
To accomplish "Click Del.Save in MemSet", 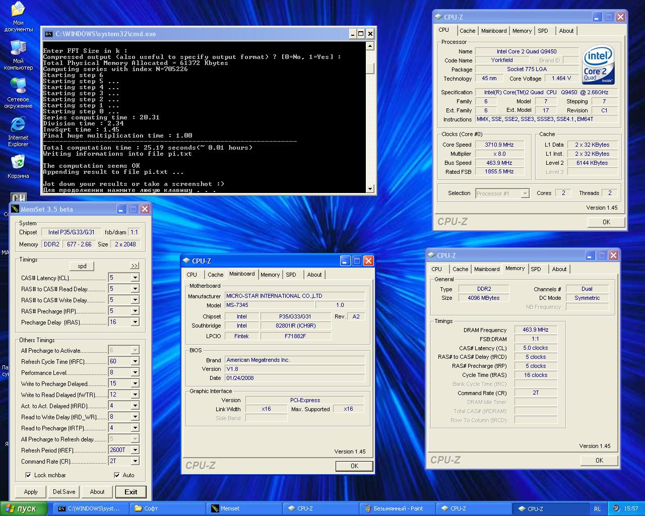I will coord(64,492).
